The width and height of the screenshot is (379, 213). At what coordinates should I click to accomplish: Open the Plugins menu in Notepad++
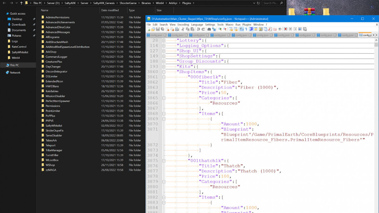247,24
